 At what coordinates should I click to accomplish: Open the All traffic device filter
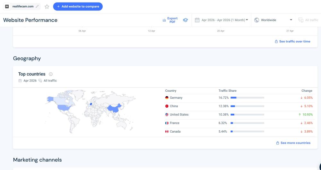pos(308,20)
